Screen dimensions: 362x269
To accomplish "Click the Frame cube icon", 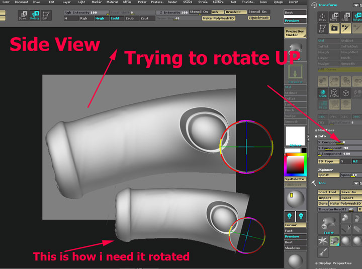I will click(334, 93).
